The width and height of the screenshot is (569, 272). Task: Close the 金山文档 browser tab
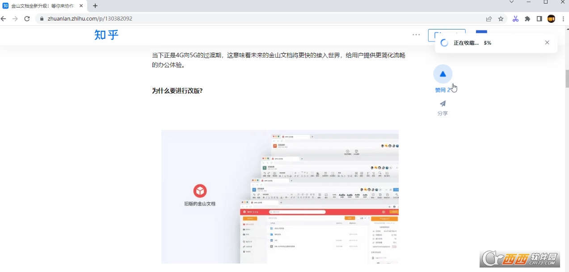[x=81, y=6]
